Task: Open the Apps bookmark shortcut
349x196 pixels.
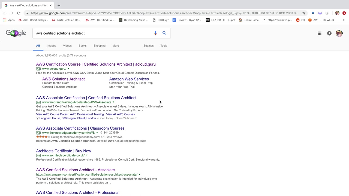Action: (x=9, y=20)
